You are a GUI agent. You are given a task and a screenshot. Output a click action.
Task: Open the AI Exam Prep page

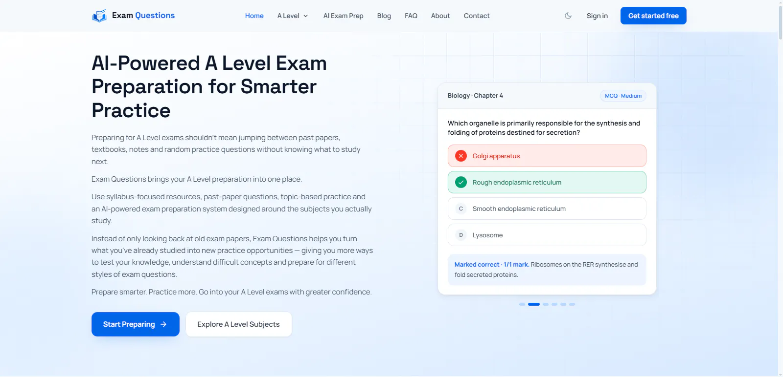coord(344,16)
